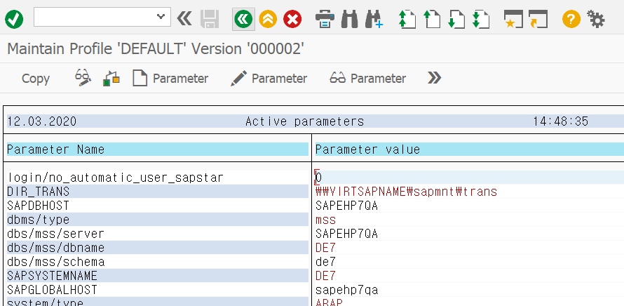Viewport: 624px width, 306px height.
Task: Click the date 12.03.2020
Action: (x=42, y=121)
